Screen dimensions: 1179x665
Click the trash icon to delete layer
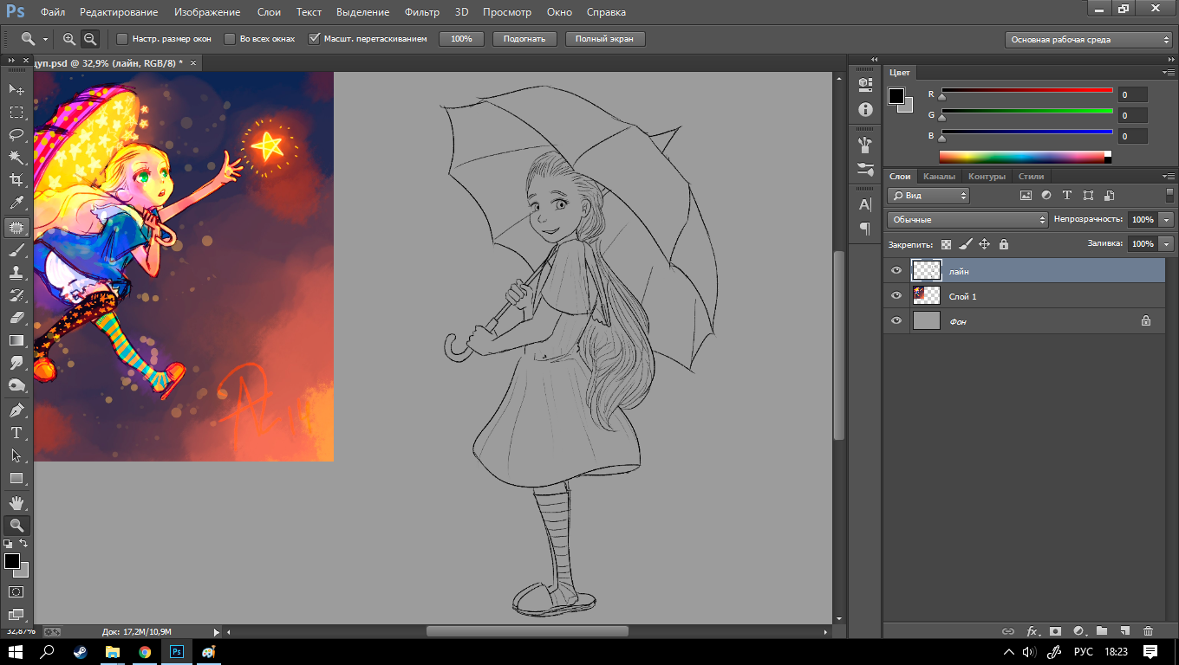point(1148,631)
